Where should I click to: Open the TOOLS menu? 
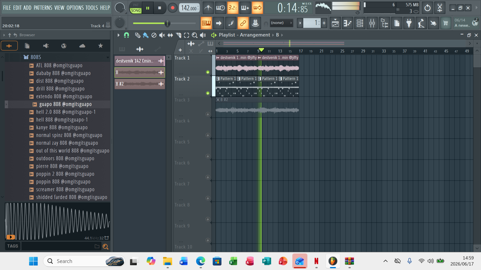92,8
